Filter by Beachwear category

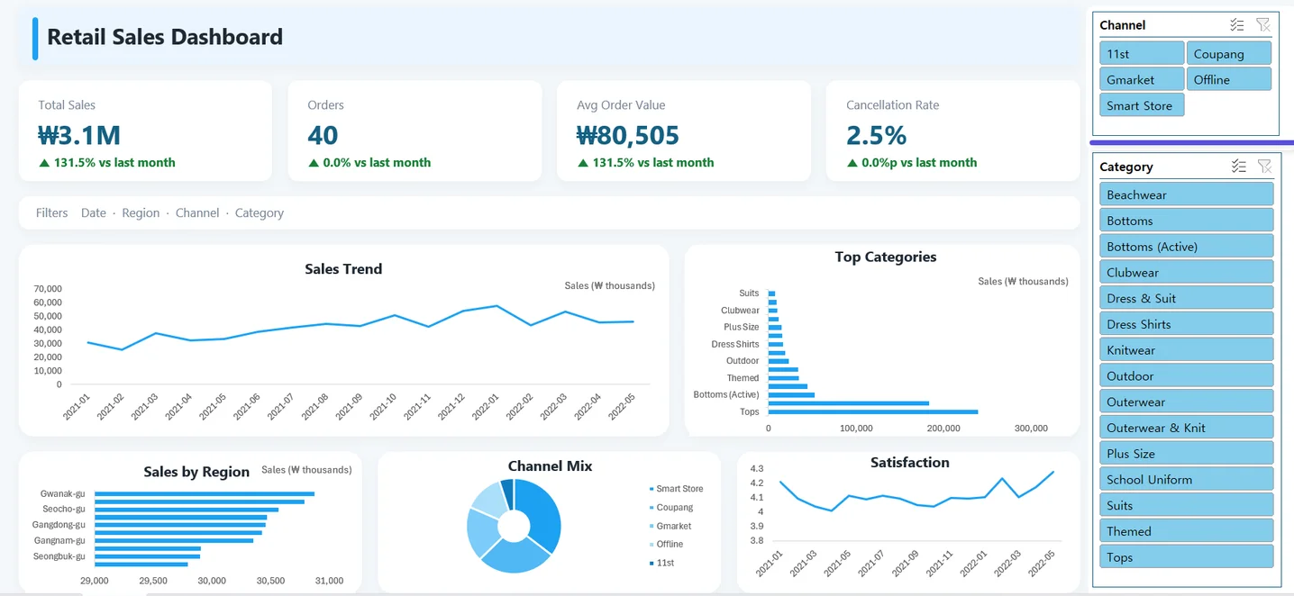click(x=1187, y=194)
